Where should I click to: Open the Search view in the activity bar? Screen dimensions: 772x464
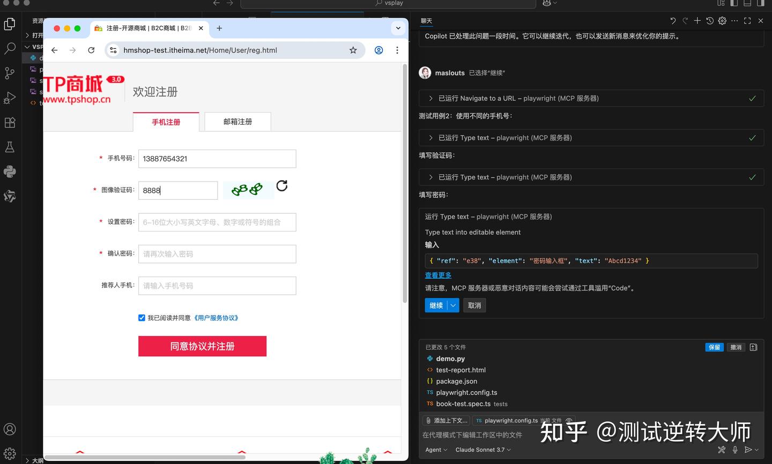pos(10,48)
